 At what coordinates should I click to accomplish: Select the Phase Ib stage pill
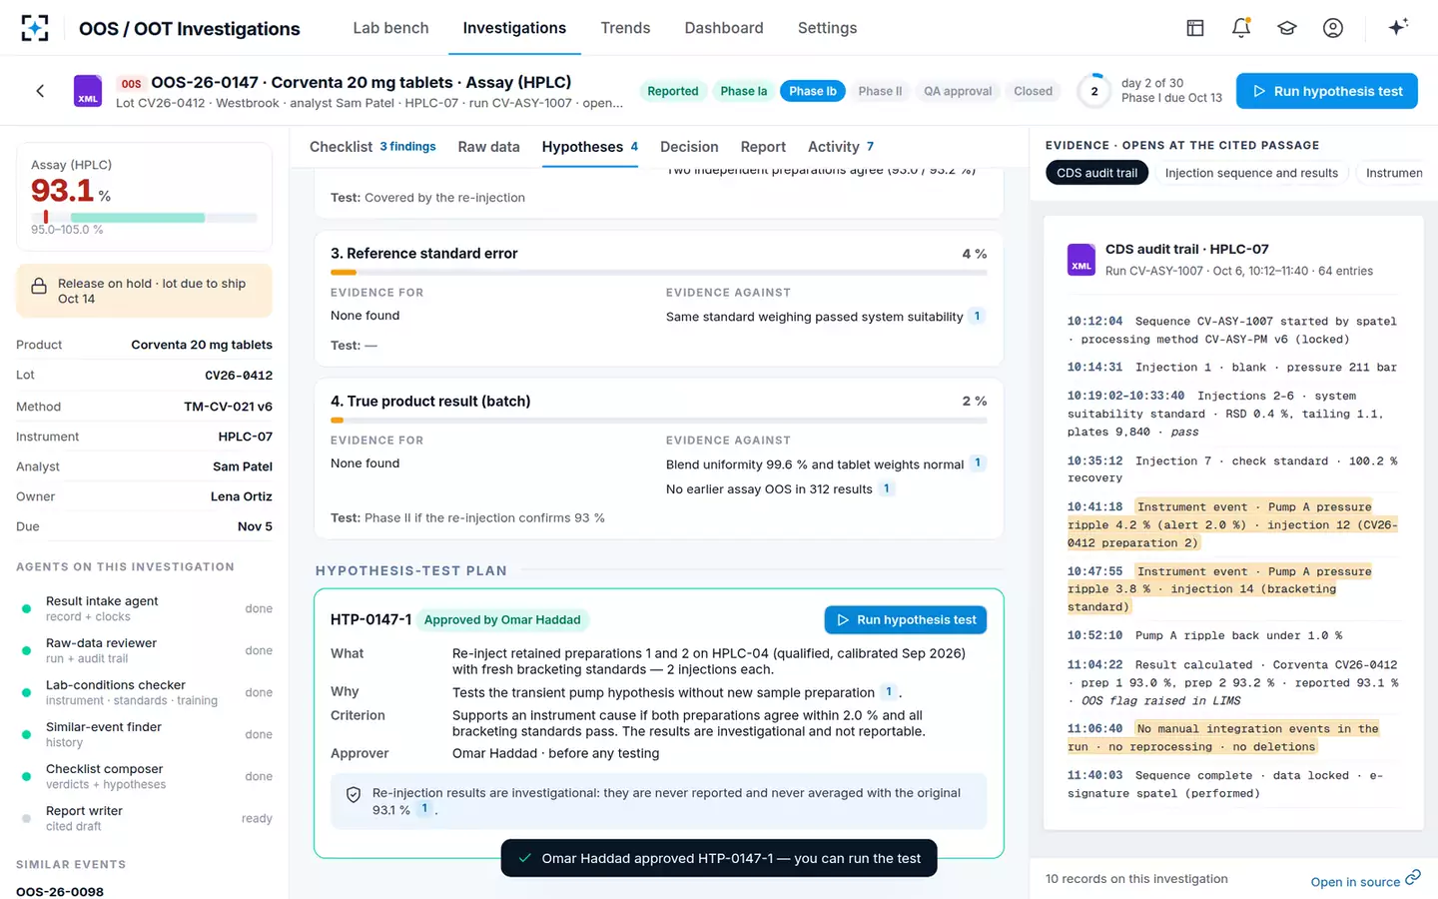pyautogui.click(x=813, y=91)
